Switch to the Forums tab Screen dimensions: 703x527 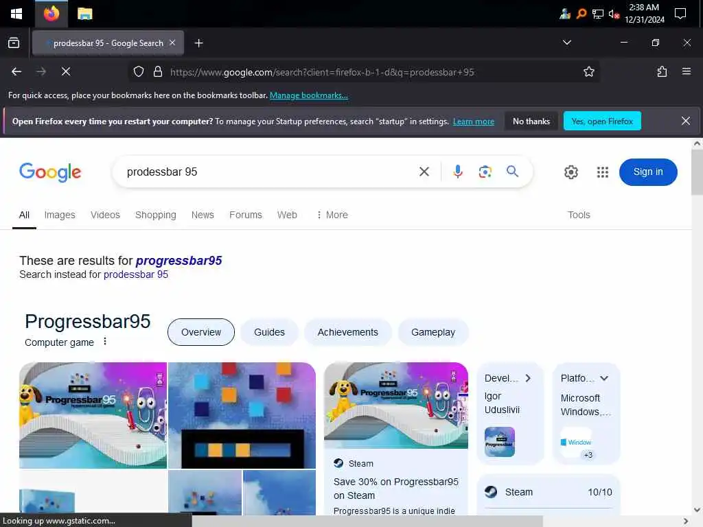click(x=246, y=215)
